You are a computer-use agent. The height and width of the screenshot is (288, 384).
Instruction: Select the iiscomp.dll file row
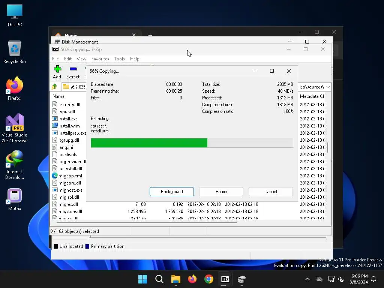pos(69,104)
